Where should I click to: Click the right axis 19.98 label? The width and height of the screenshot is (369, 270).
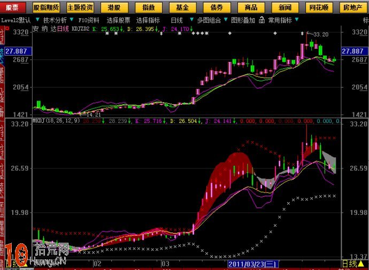click(358, 213)
